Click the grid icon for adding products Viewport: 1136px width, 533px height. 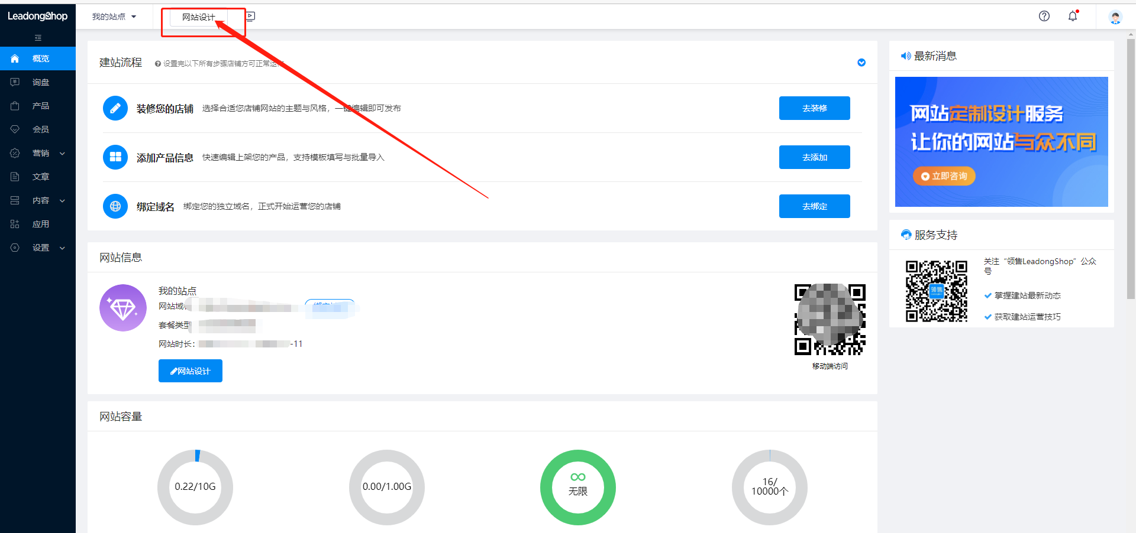pyautogui.click(x=115, y=157)
